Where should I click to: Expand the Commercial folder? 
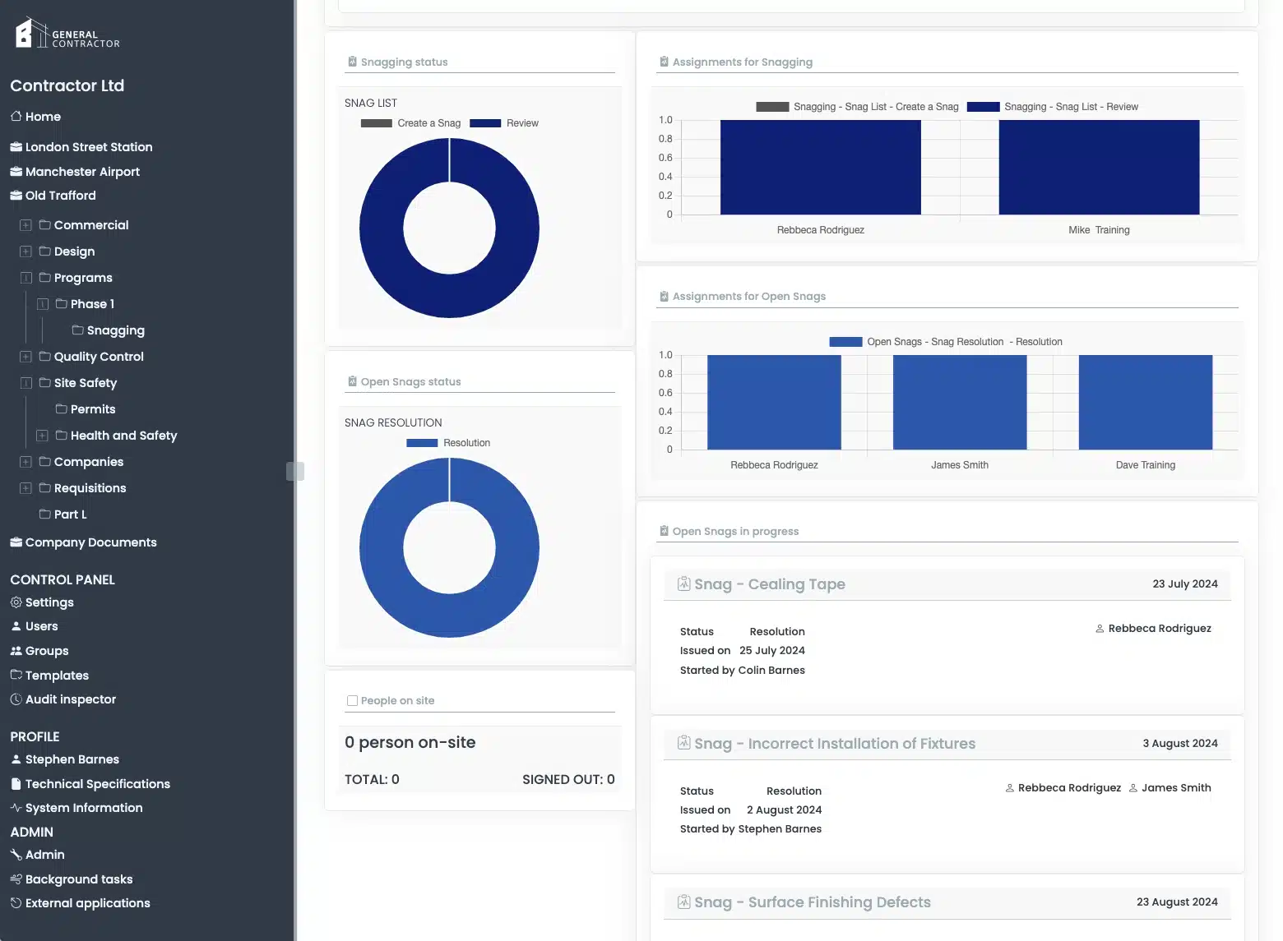click(25, 225)
